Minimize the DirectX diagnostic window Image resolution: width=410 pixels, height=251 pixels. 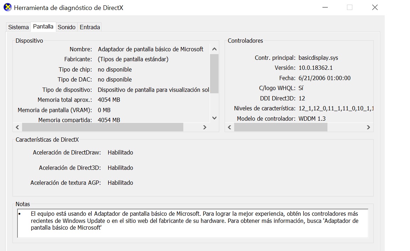pos(325,7)
